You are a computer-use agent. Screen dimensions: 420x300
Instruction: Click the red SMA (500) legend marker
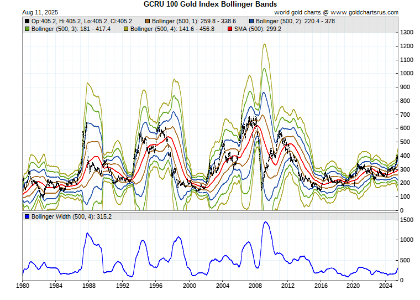[230, 28]
